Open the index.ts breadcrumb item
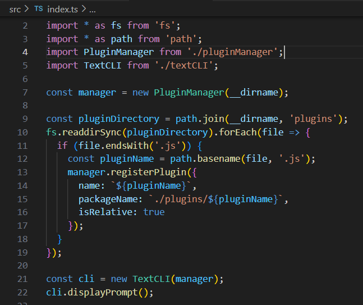The image size is (363, 305). pos(62,10)
